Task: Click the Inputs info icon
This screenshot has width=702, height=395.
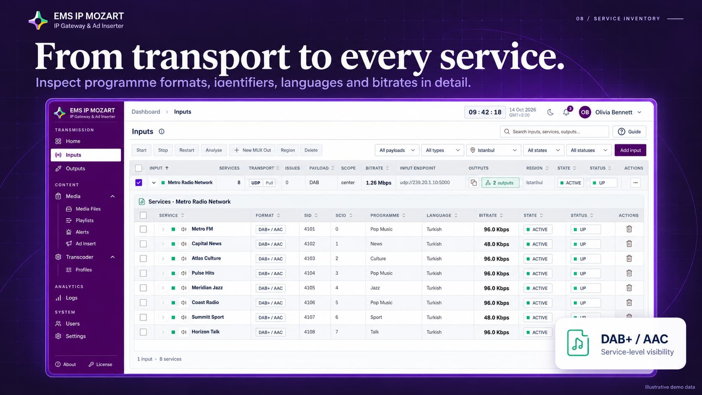Action: [x=162, y=131]
